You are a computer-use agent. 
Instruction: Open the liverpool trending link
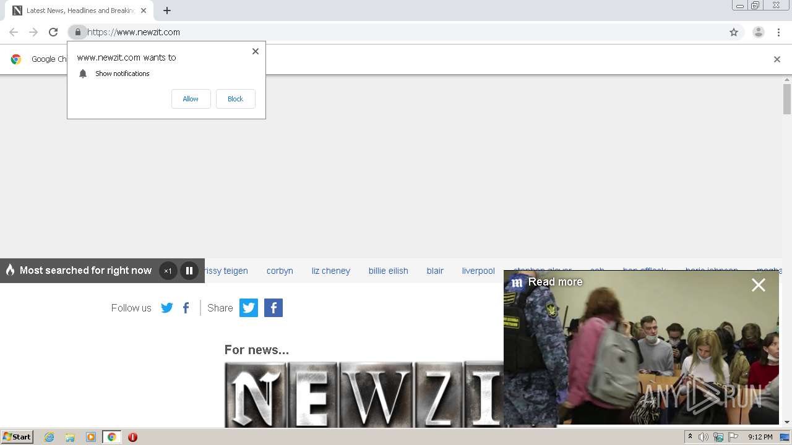(x=478, y=271)
